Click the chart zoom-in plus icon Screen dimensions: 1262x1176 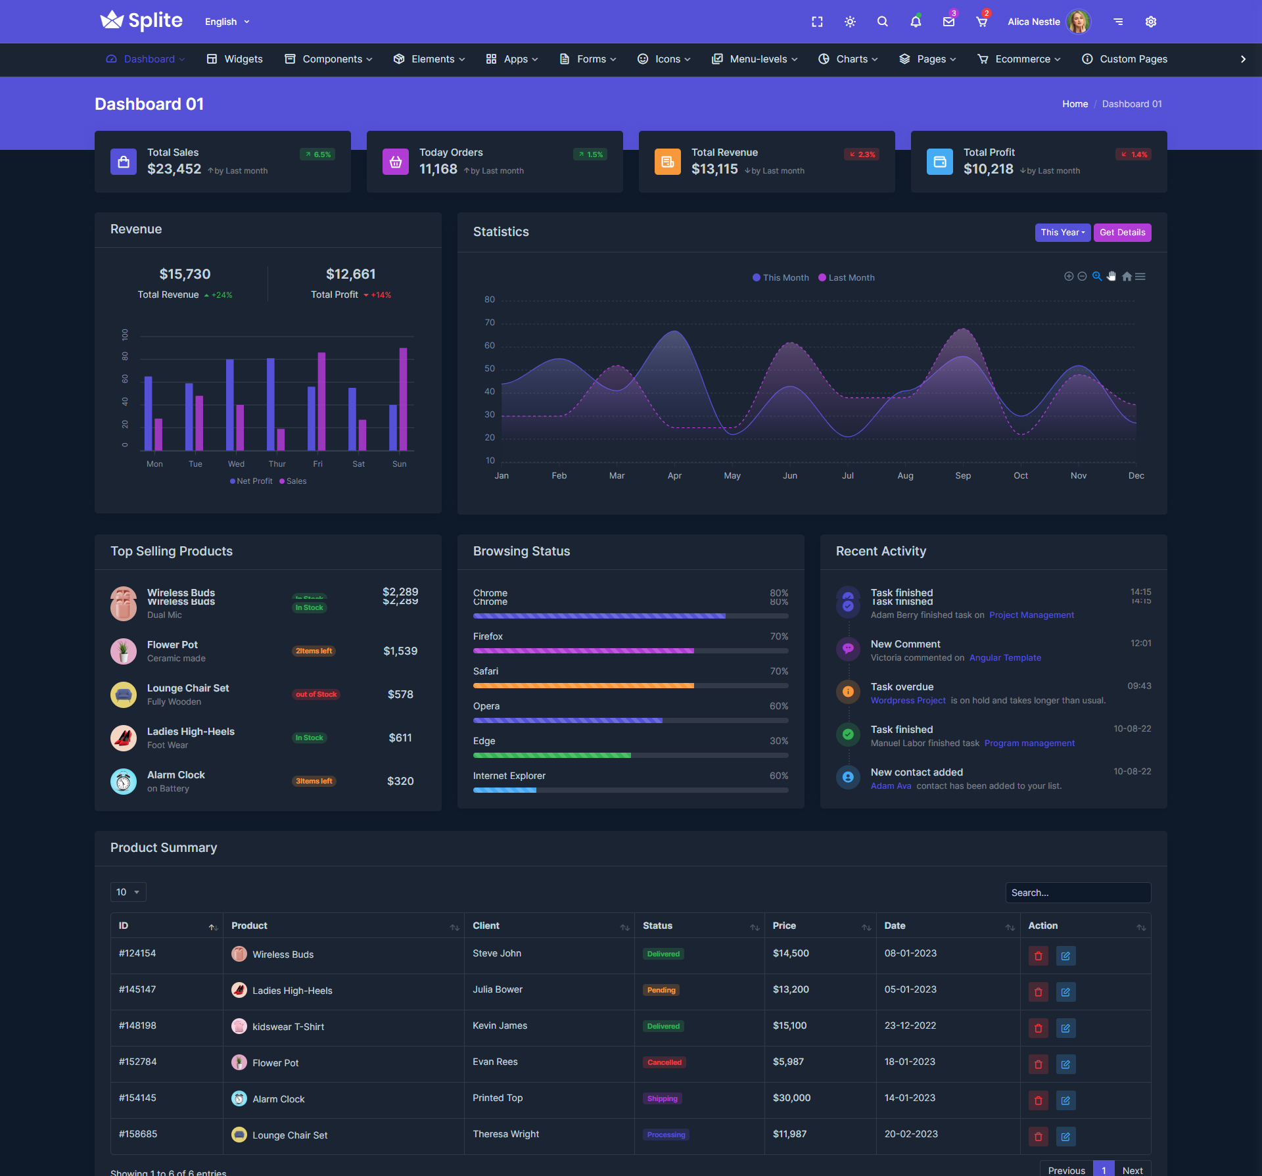click(x=1069, y=276)
